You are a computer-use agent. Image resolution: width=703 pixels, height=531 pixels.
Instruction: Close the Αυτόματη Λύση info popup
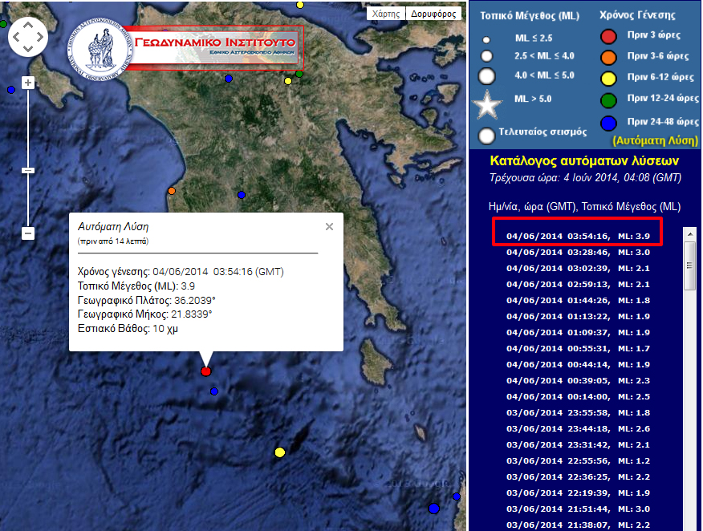tap(329, 227)
